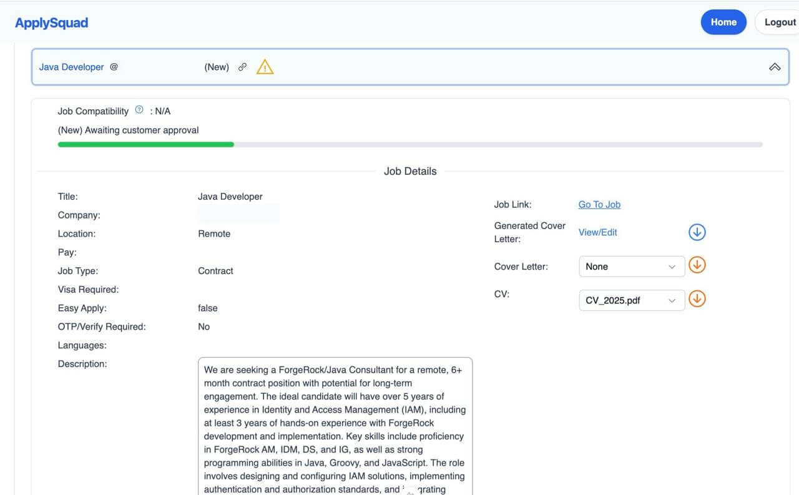This screenshot has height=495, width=799.
Task: Click the chain link icon next to (New)
Action: tap(242, 66)
